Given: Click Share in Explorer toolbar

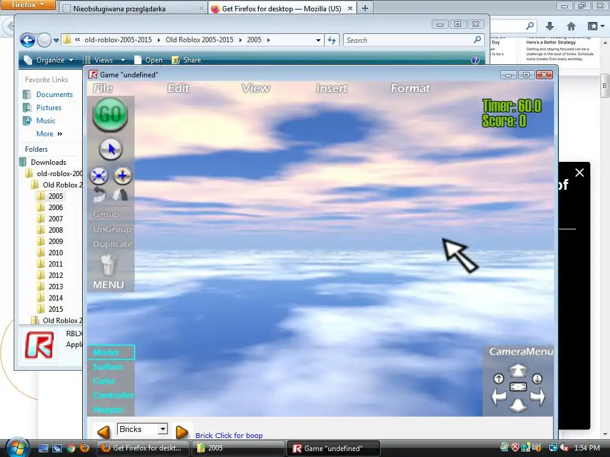Looking at the screenshot, I should click(186, 60).
